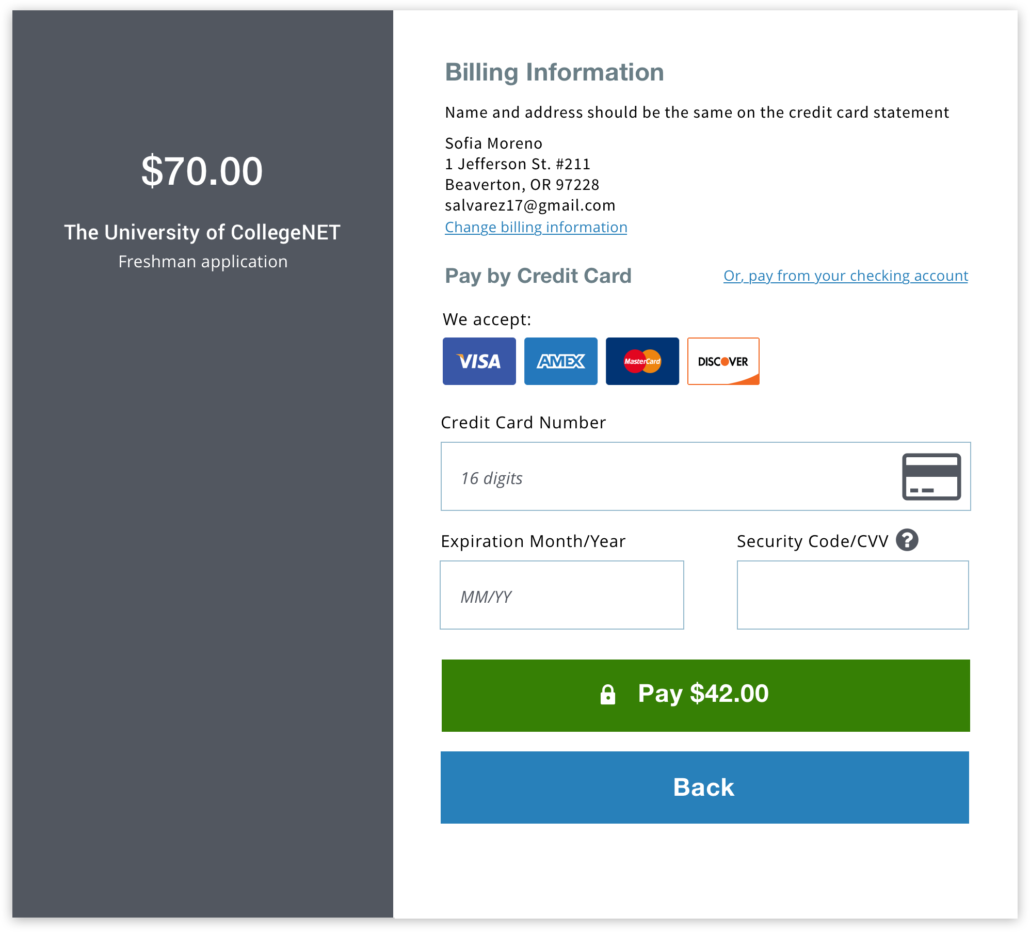The width and height of the screenshot is (1030, 932).
Task: Go back using the blue Back button
Action: 705,787
